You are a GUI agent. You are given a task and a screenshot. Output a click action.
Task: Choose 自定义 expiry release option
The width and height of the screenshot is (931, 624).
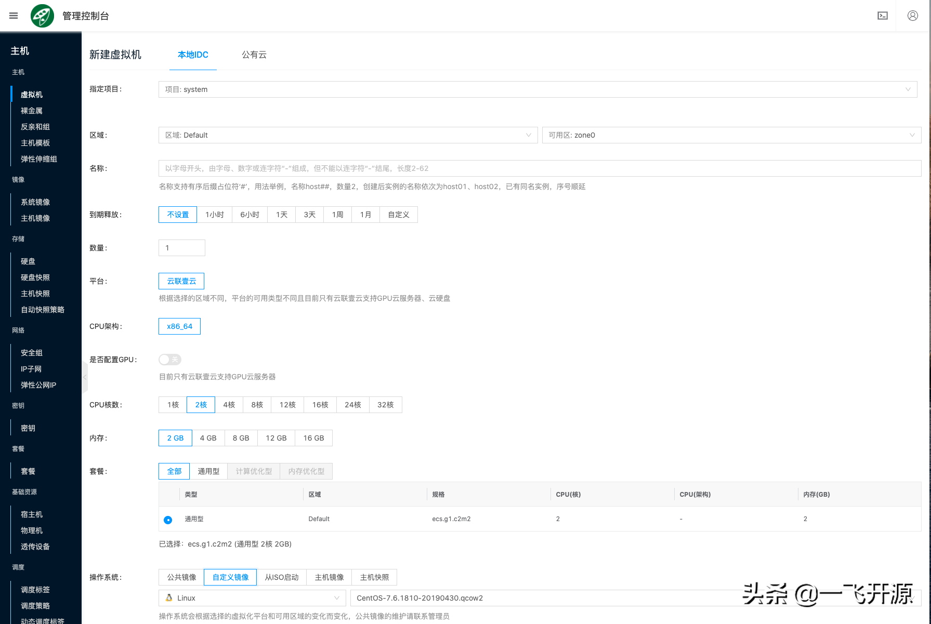pos(399,215)
